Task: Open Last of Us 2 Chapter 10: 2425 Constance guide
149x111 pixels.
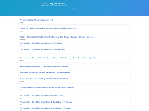Action: [42, 96]
